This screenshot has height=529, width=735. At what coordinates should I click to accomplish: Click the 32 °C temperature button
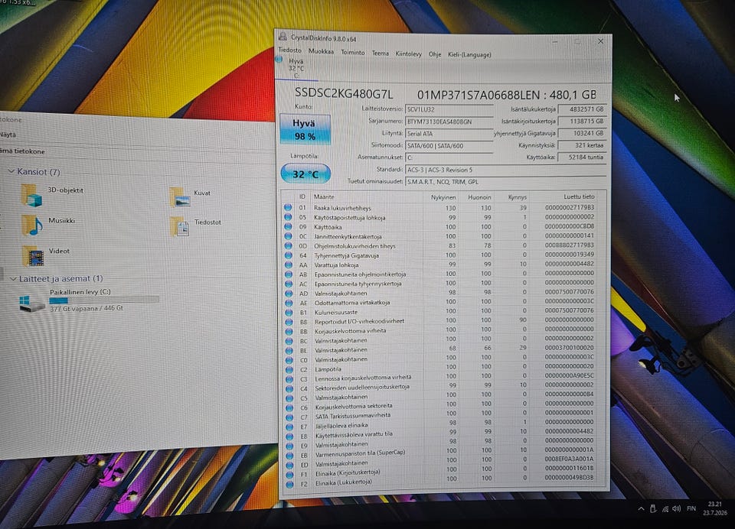pyautogui.click(x=305, y=174)
